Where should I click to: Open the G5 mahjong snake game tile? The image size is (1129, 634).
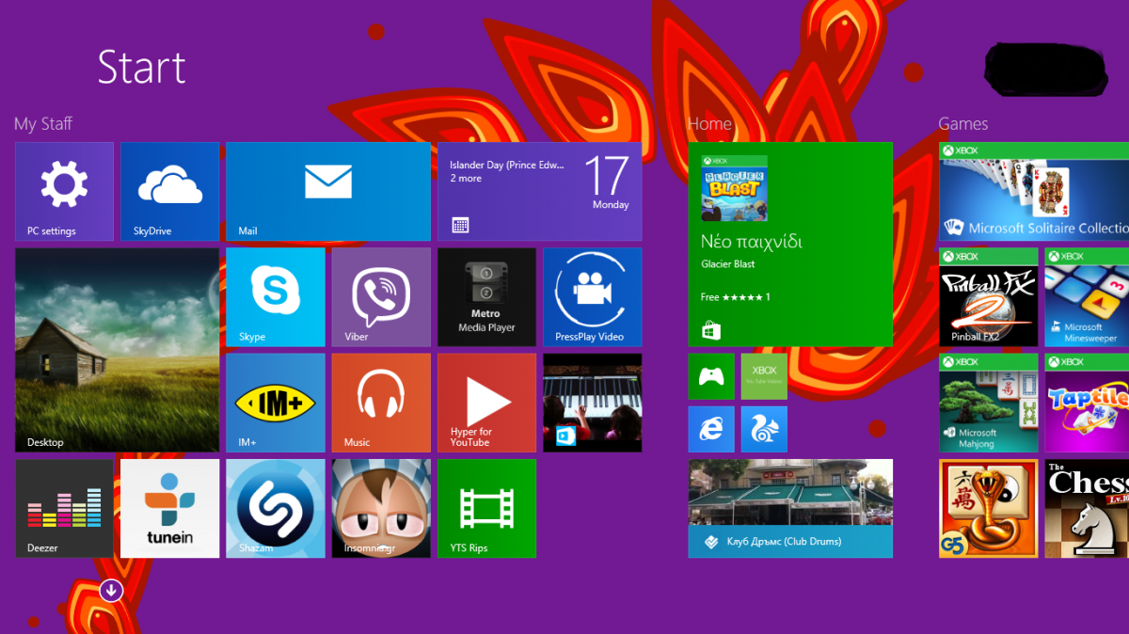[x=989, y=509]
